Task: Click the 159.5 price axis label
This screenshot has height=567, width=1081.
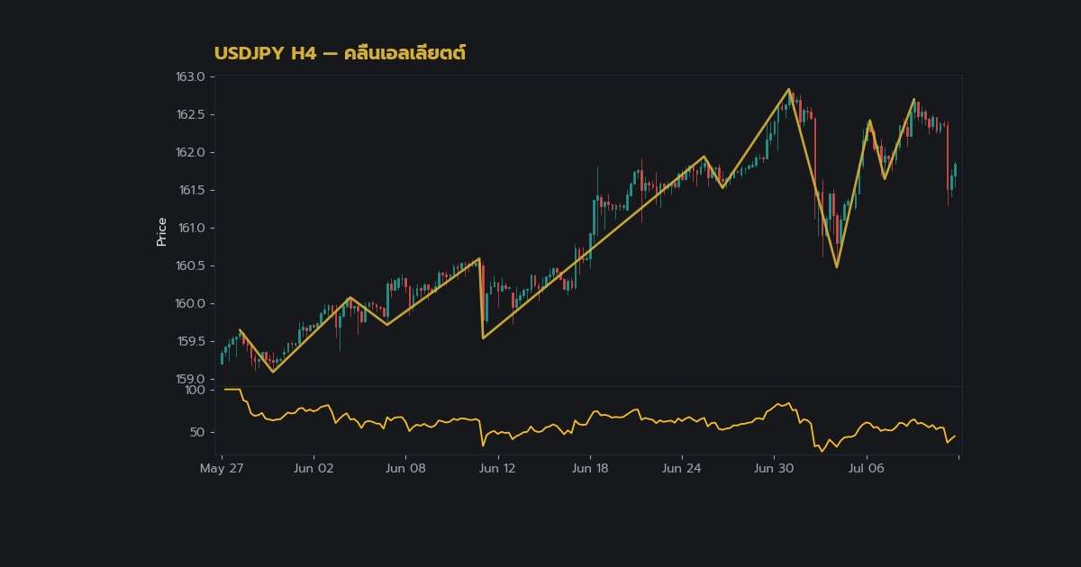Action: (190, 341)
